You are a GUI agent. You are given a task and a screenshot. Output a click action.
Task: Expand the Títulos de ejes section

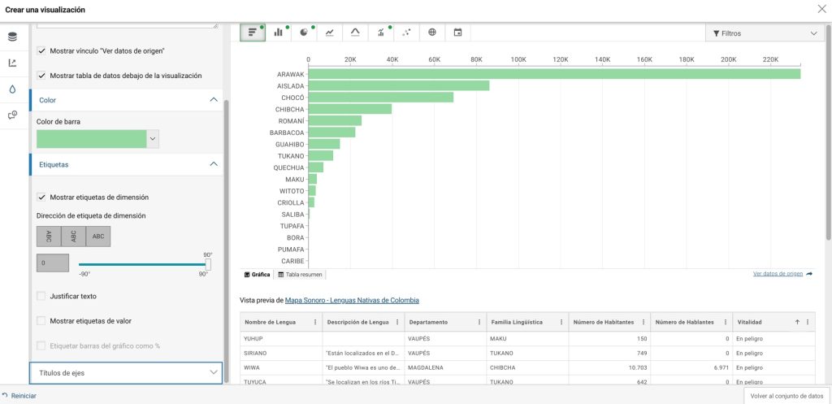126,372
